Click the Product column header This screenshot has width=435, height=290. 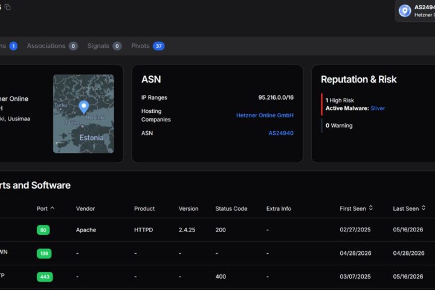coord(144,208)
